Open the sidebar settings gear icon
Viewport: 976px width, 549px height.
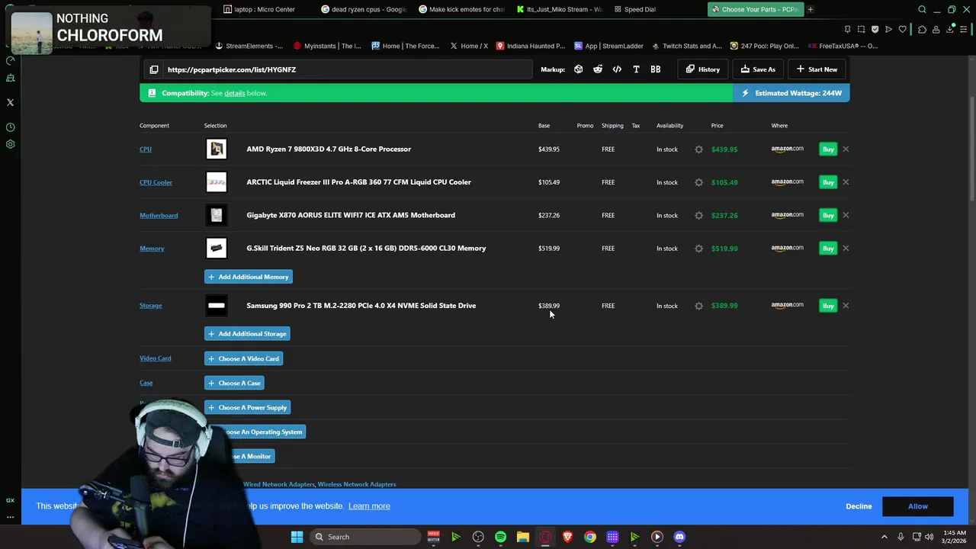[10, 144]
